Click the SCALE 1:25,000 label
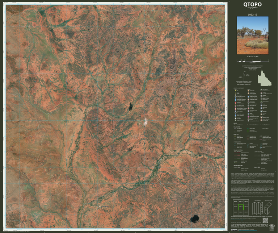Image resolution: width=278 pixels, height=233 pixels. [253, 57]
